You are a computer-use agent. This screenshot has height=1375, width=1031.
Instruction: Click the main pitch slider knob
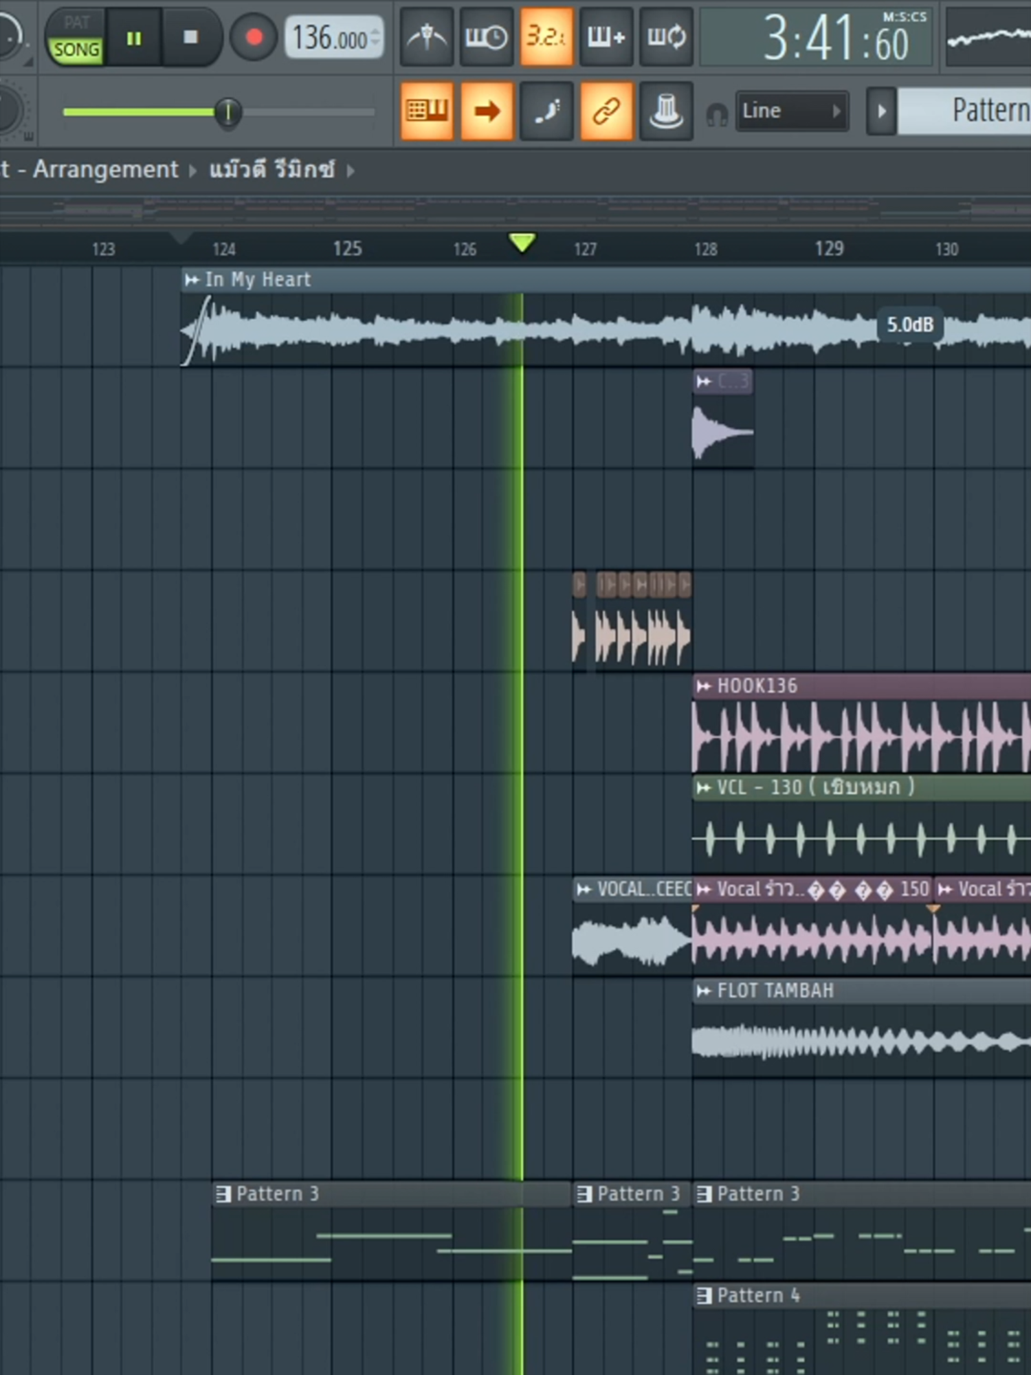[228, 112]
